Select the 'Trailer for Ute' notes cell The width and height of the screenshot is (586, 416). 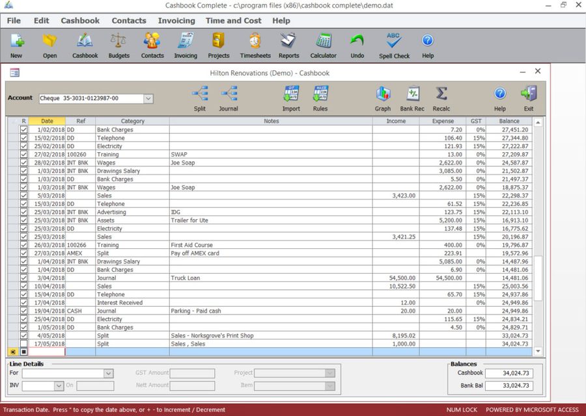(271, 220)
